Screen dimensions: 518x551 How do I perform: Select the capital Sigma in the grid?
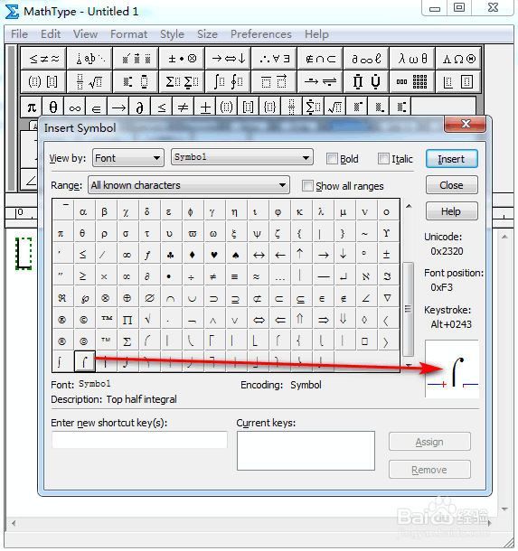127,341
